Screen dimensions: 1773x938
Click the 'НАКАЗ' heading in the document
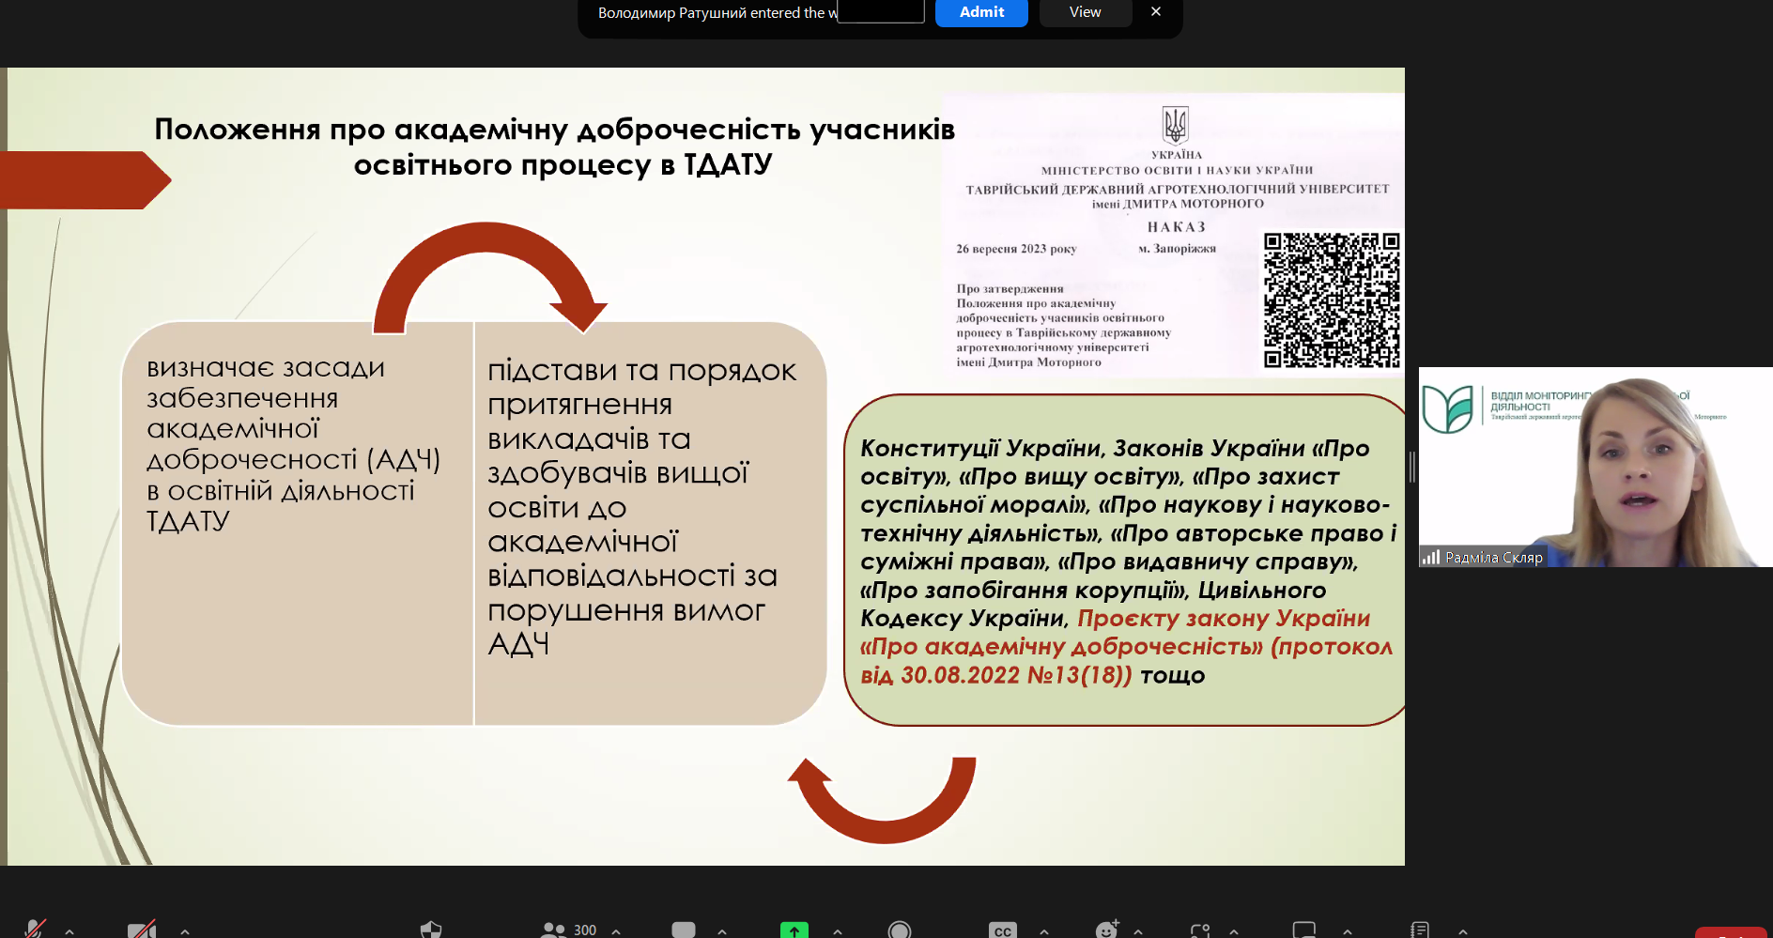[x=1177, y=226]
